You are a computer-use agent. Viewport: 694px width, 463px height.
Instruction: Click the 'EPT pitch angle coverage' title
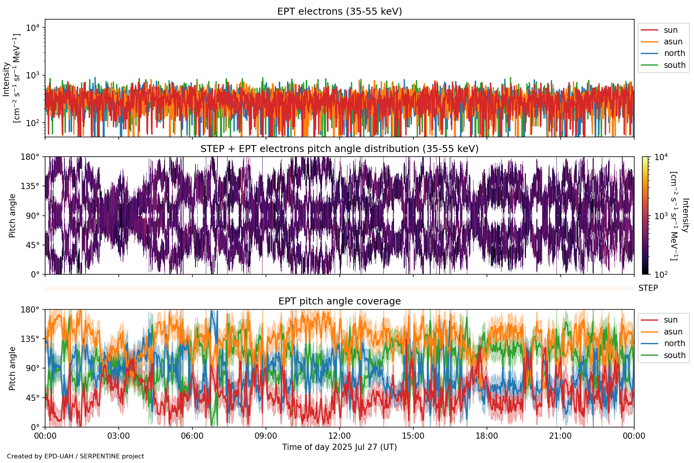pos(339,301)
